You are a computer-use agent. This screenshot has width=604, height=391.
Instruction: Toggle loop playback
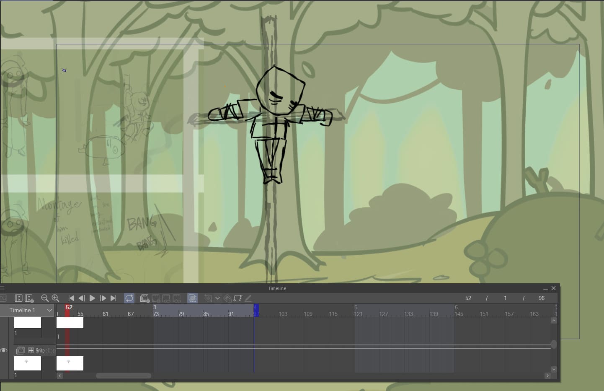(x=129, y=298)
